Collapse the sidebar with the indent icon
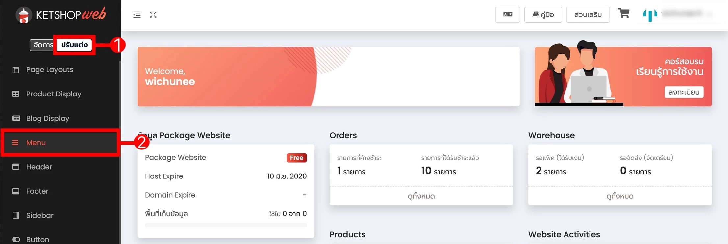The height and width of the screenshot is (244, 728). [137, 15]
